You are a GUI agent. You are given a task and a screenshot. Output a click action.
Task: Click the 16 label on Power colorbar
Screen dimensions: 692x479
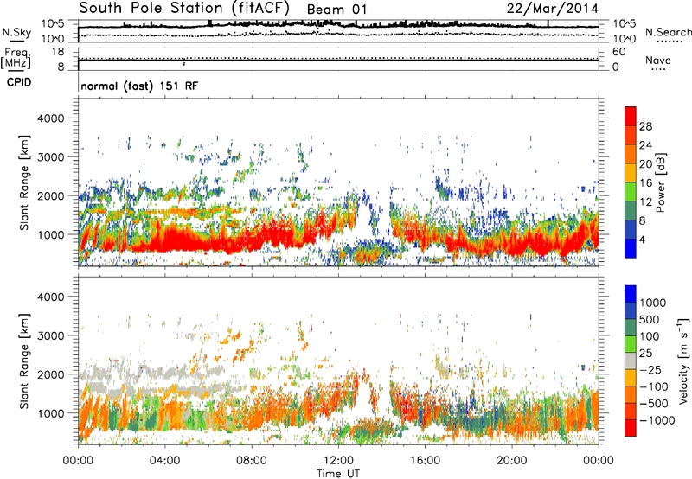645,183
